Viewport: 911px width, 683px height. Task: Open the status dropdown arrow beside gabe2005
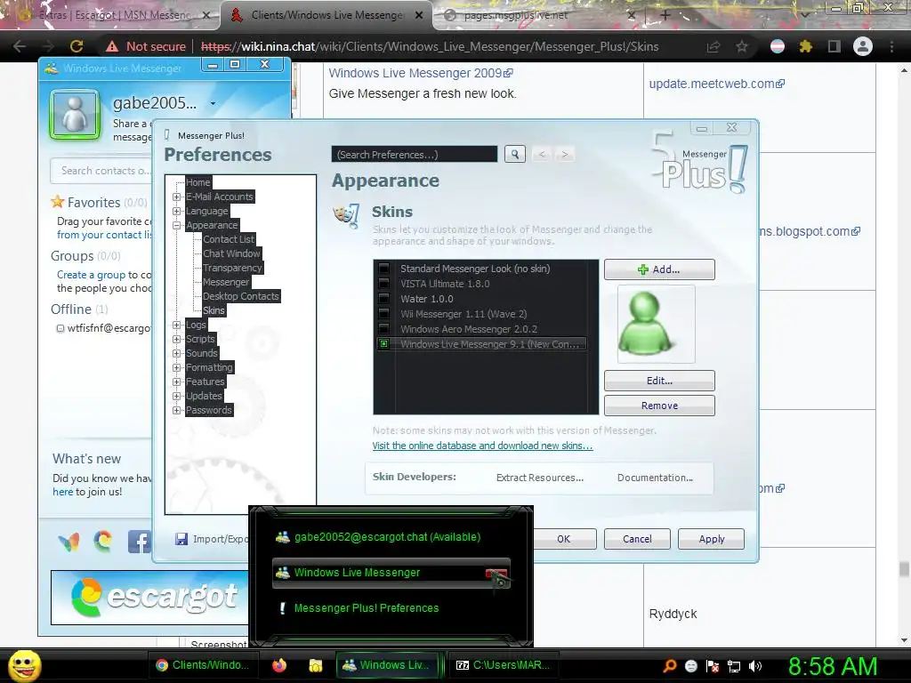[214, 103]
